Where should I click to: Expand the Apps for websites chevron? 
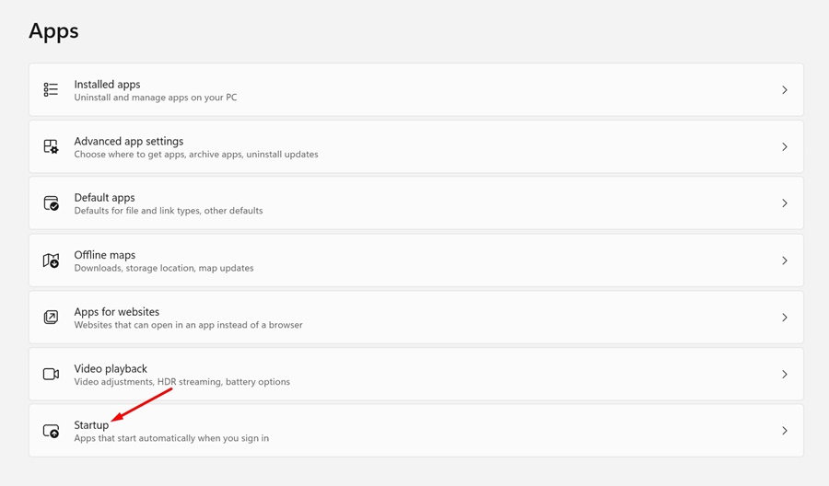coord(785,318)
